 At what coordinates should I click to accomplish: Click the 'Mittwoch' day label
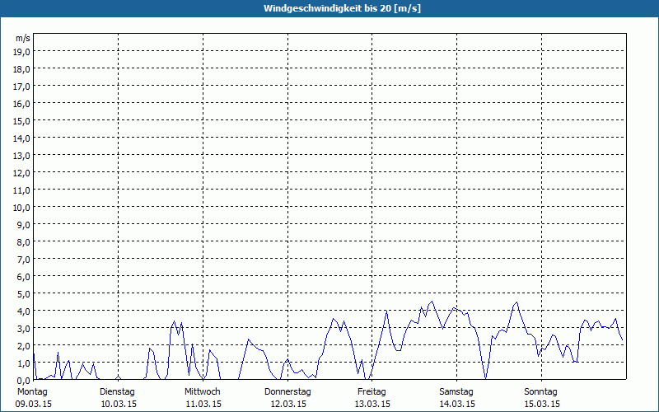point(203,392)
